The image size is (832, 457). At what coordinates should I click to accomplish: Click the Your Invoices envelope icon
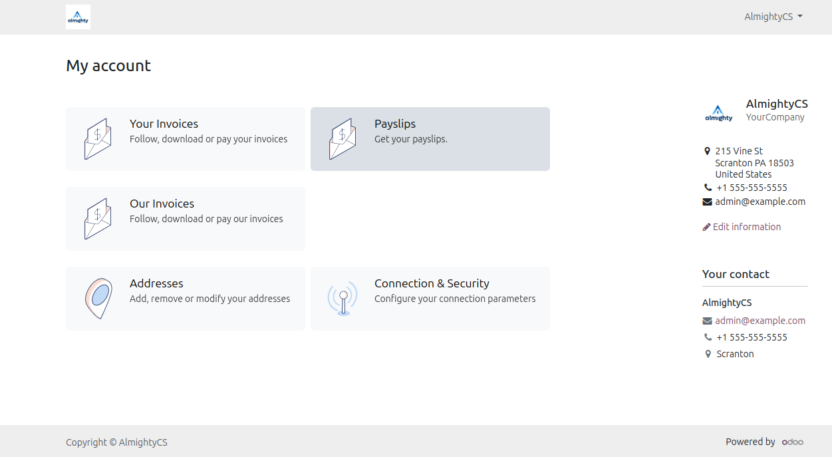[x=98, y=138]
